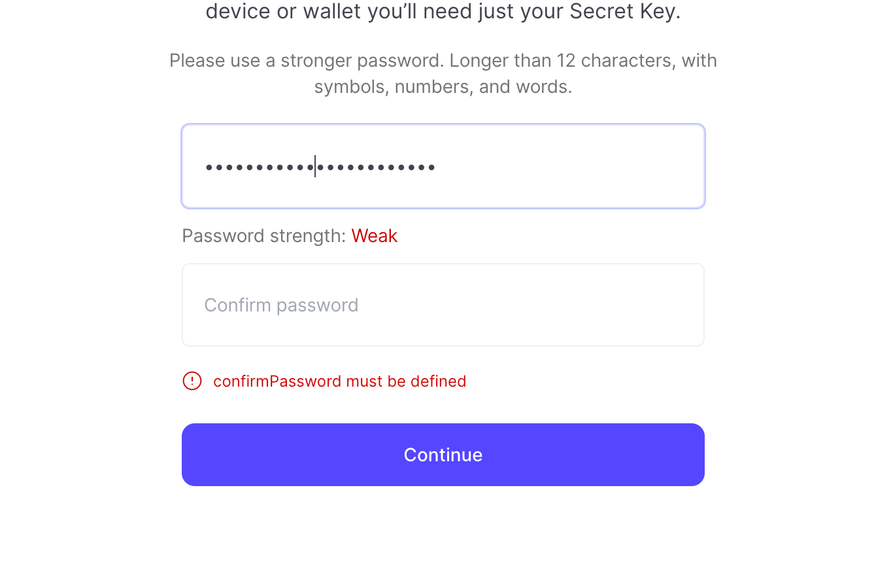
Task: Click the red Weak strength label
Action: coord(374,236)
